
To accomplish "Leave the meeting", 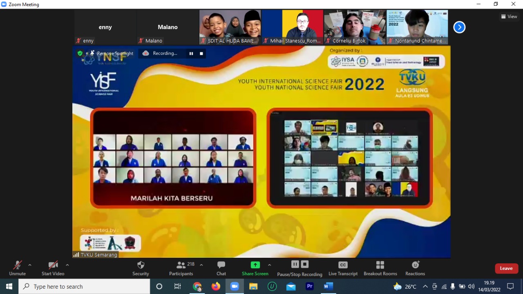I will click(x=506, y=268).
